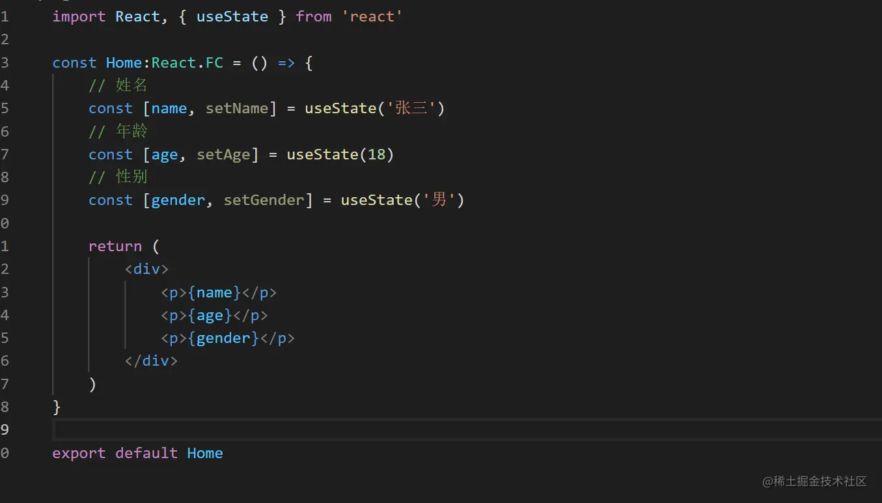Screen dimensions: 882x503
Task: Click the 'react' string literal
Action: tap(372, 17)
